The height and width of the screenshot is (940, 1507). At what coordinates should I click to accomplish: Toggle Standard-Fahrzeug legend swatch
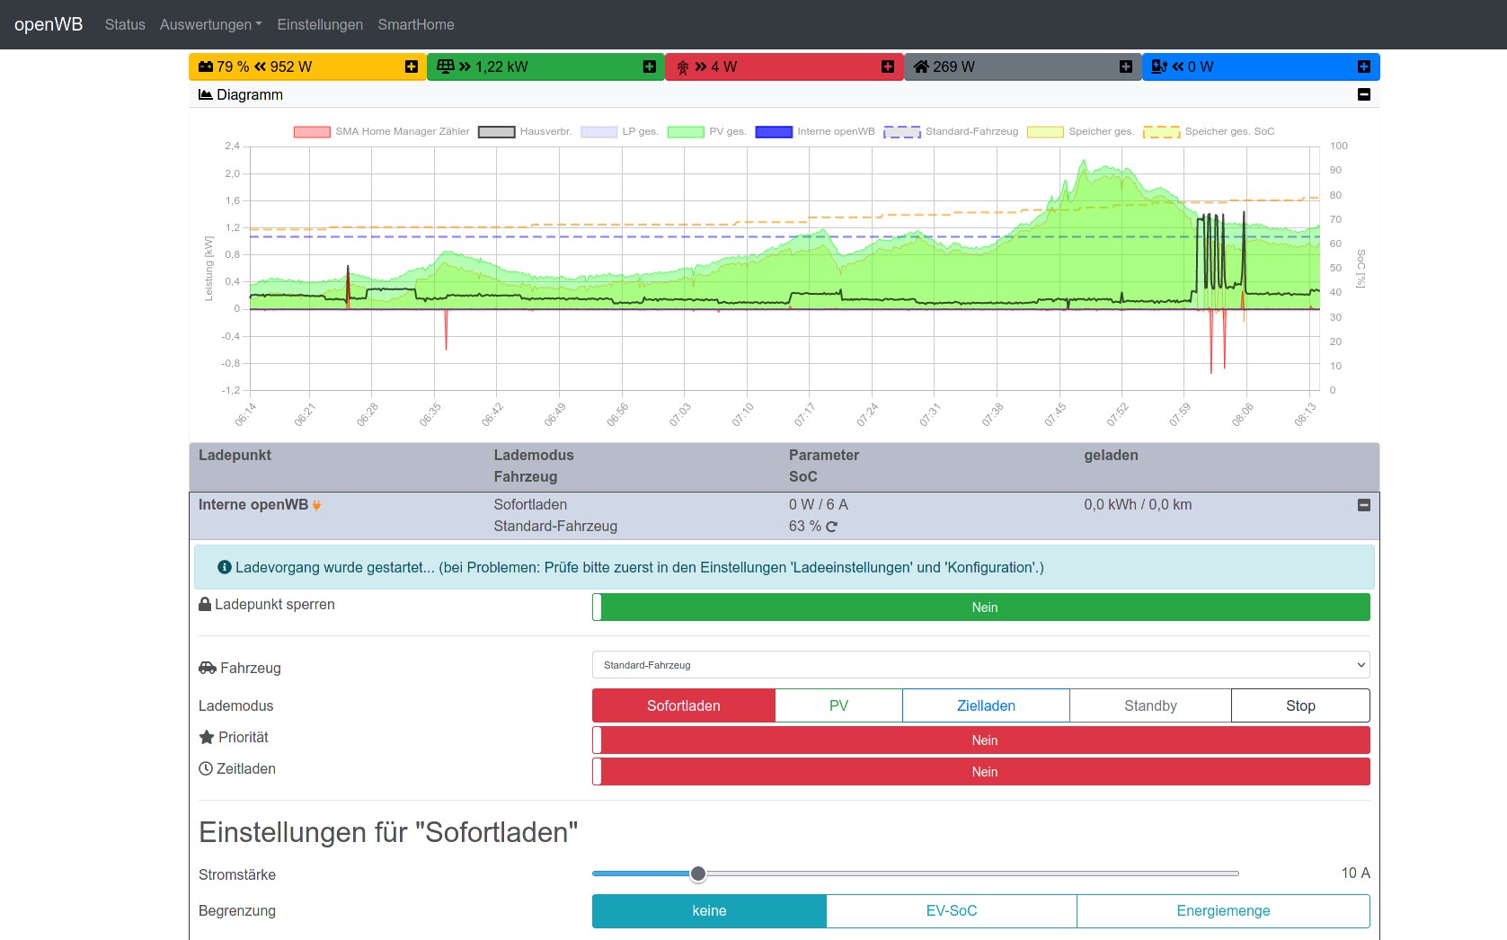coord(902,132)
